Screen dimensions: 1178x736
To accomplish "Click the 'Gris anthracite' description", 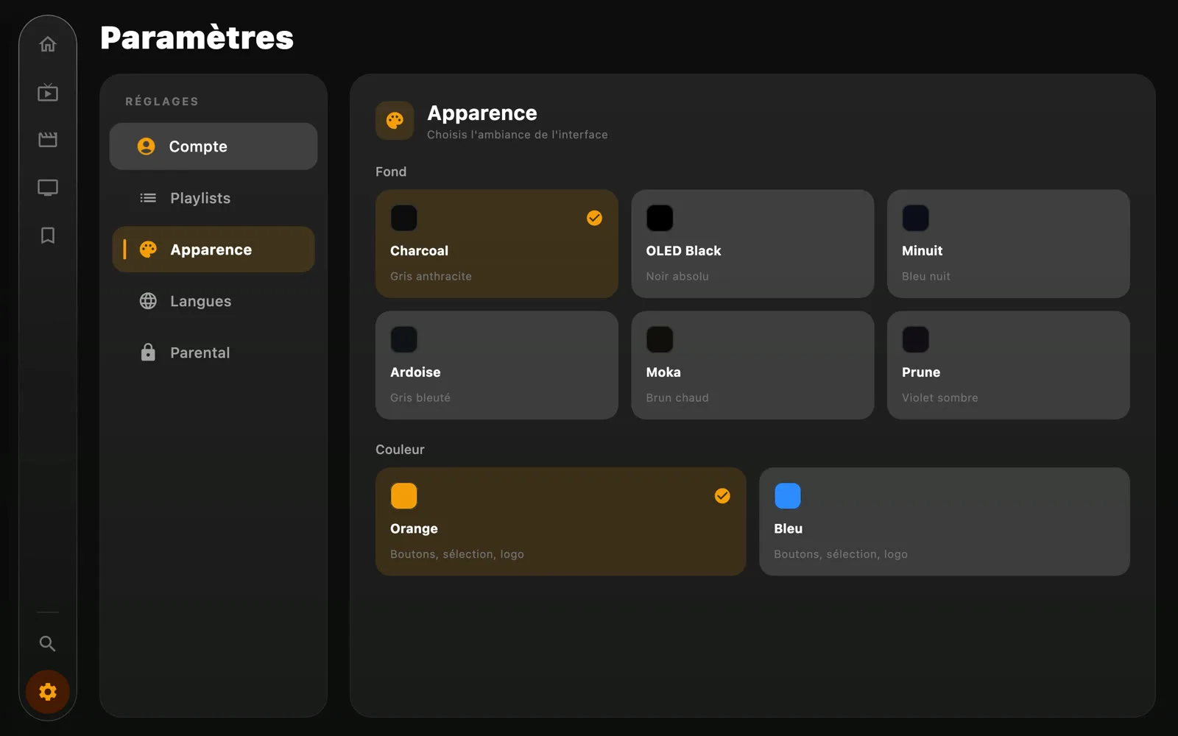I will 431,277.
